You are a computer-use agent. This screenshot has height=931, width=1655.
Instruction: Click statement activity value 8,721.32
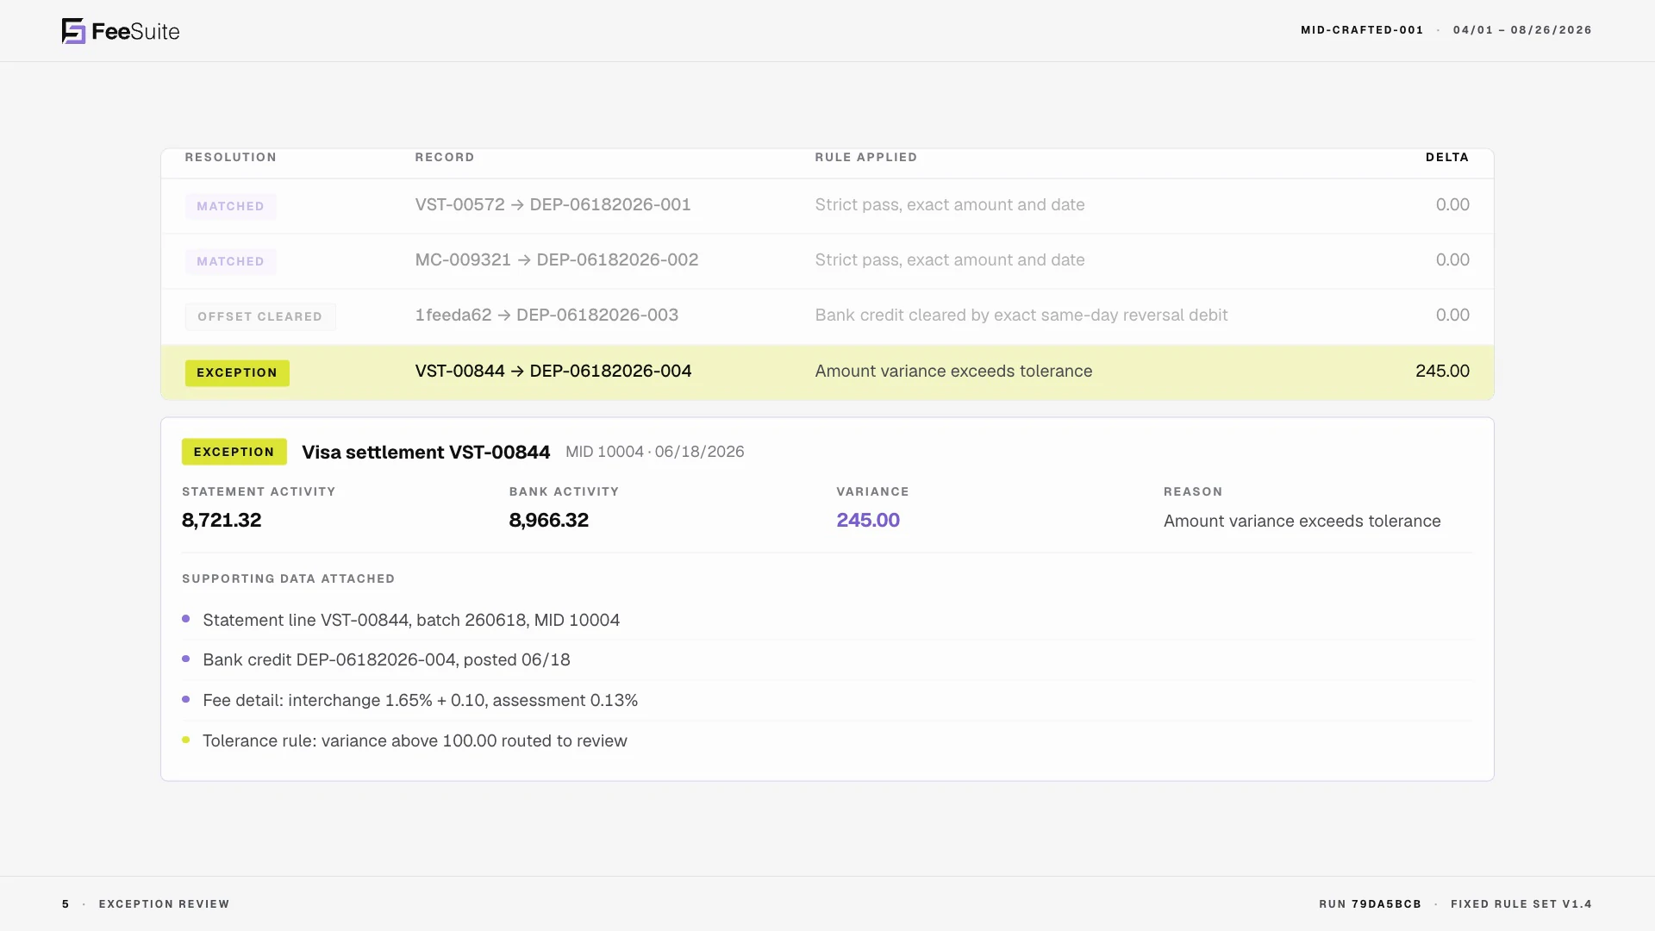(x=222, y=521)
